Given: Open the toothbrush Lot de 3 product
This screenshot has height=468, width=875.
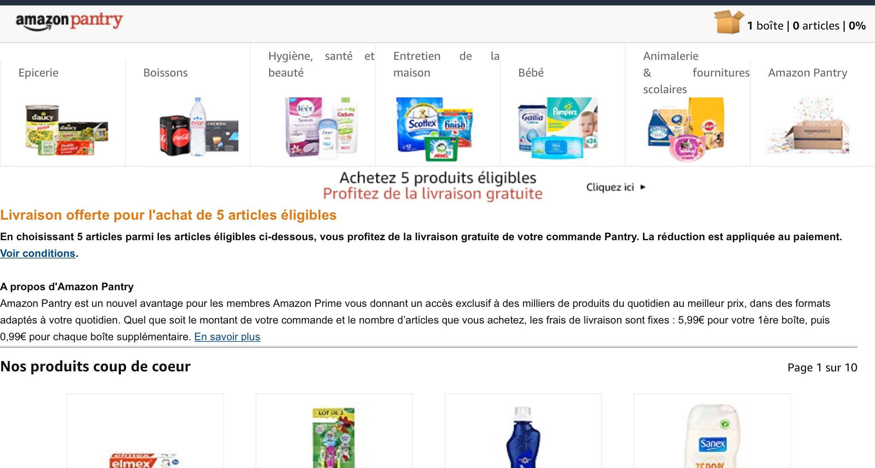Looking at the screenshot, I should pos(334,431).
